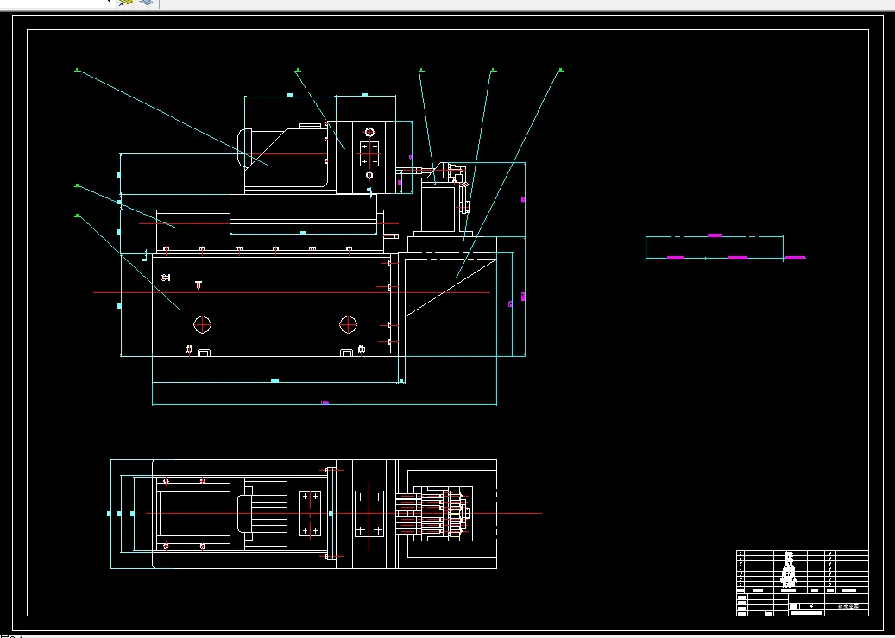Click the blue stacked layers toolbar icon
Screen dimensions: 895x638
147,3
